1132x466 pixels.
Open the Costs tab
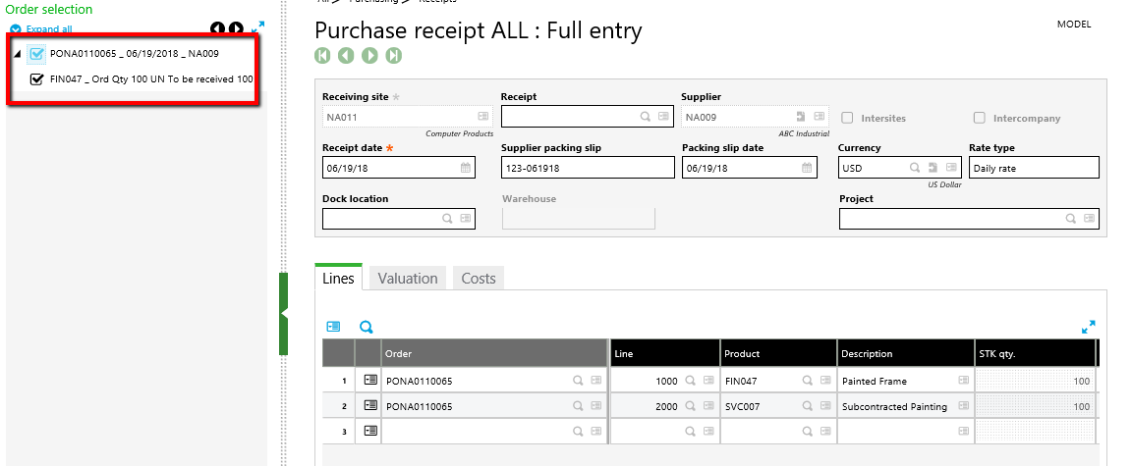(479, 279)
